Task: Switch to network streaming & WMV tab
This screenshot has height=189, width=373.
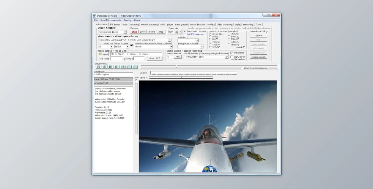Action: 153,25
